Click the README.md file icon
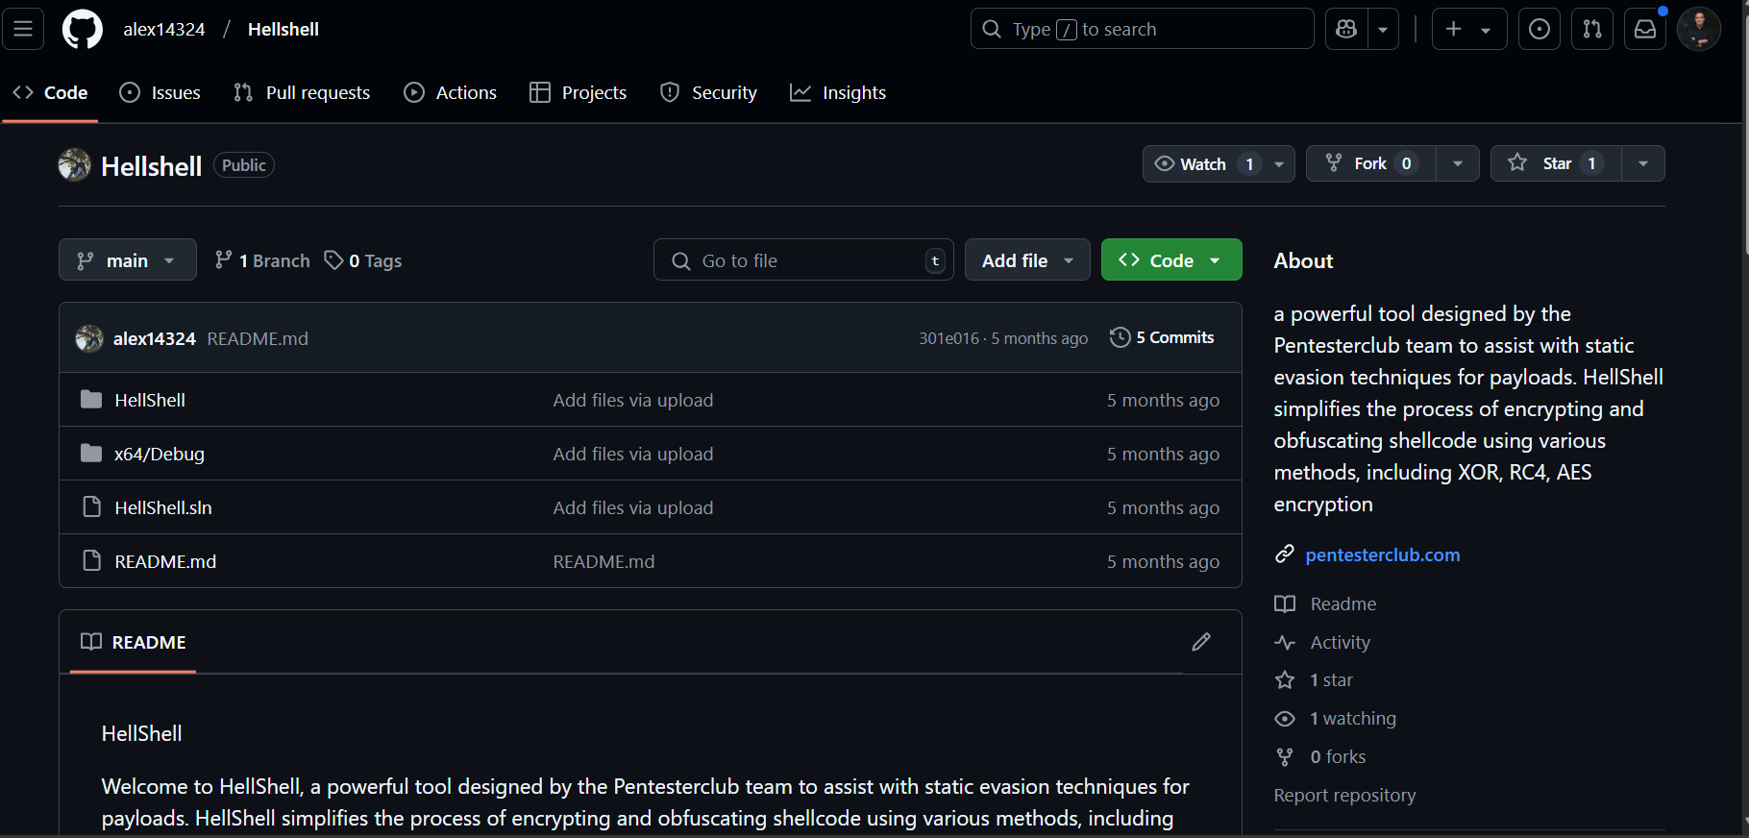 91,560
